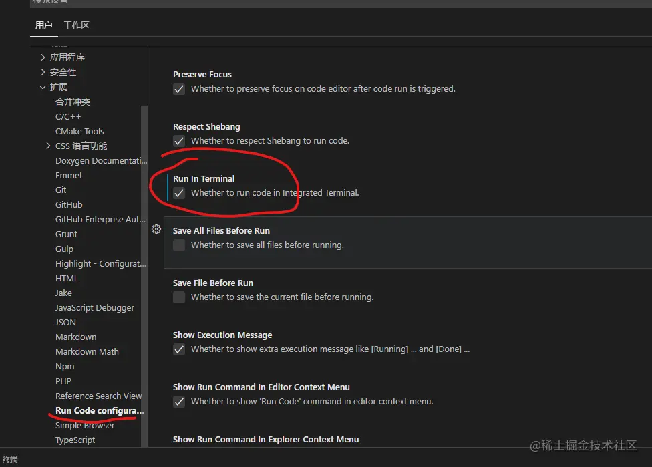The height and width of the screenshot is (467, 652).
Task: Expand the 安全性 tree section
Action: point(43,72)
